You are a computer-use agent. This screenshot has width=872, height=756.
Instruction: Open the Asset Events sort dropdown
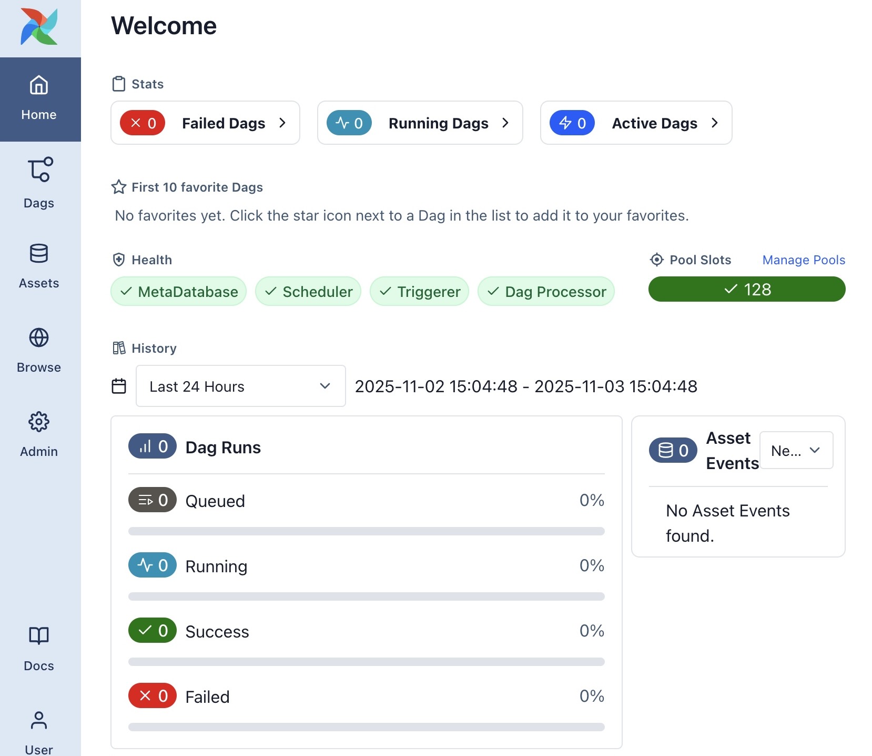(796, 450)
